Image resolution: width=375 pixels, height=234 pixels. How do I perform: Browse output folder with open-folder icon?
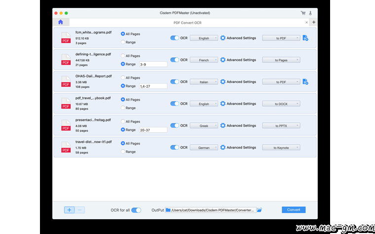260,210
